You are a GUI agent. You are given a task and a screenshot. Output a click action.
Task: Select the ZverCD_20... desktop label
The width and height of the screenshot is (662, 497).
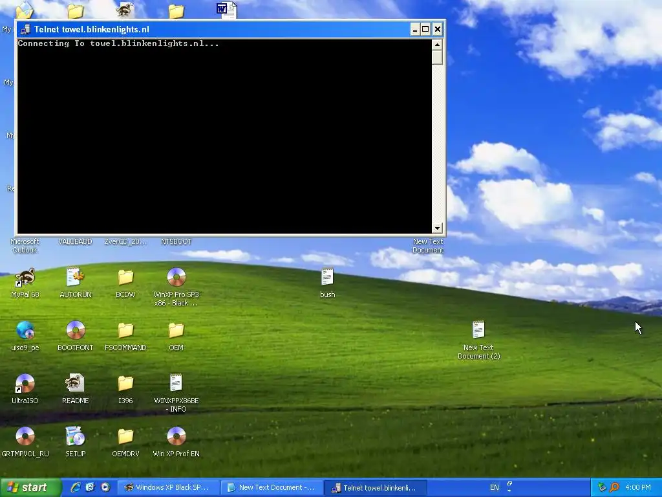click(125, 242)
